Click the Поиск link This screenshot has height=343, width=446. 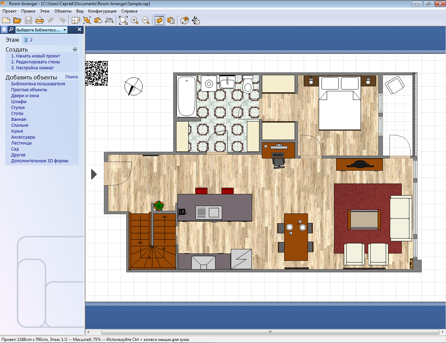(x=71, y=77)
